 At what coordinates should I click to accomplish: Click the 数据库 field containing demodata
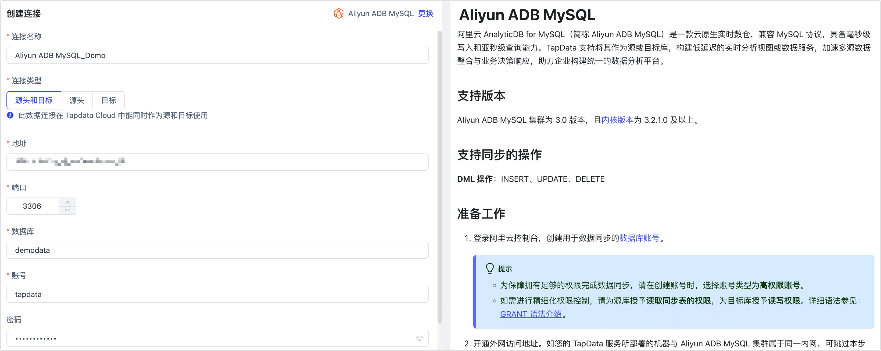point(217,250)
